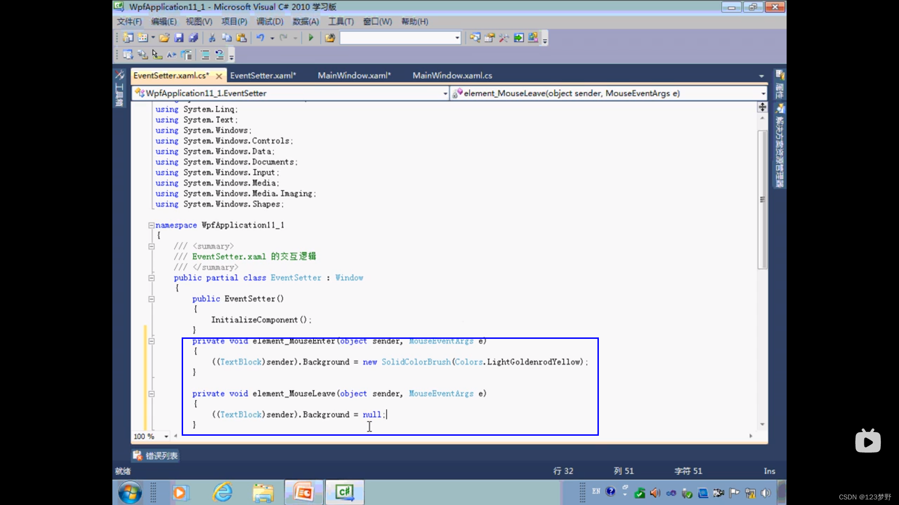Viewport: 899px width, 505px height.
Task: Open the file explorer taskbar icon
Action: point(263,492)
